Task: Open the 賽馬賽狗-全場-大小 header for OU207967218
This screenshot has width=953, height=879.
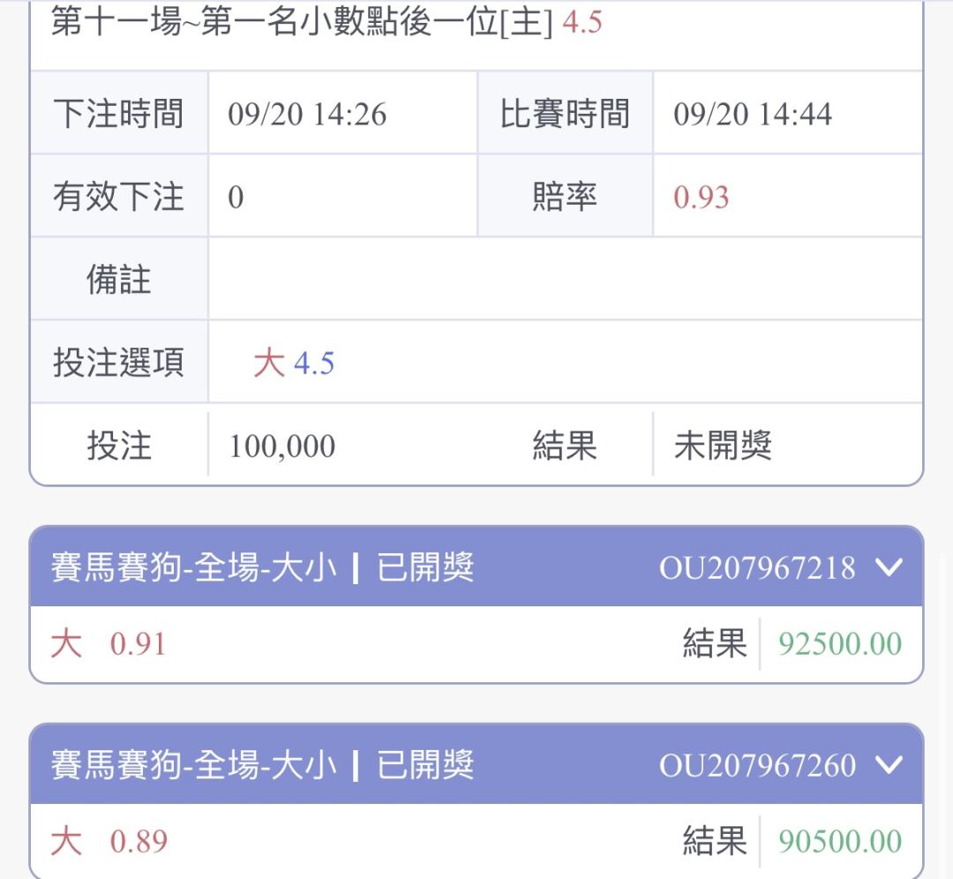Action: 476,567
